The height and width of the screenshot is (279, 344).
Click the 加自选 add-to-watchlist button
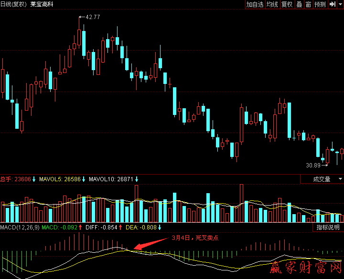tap(255, 4)
